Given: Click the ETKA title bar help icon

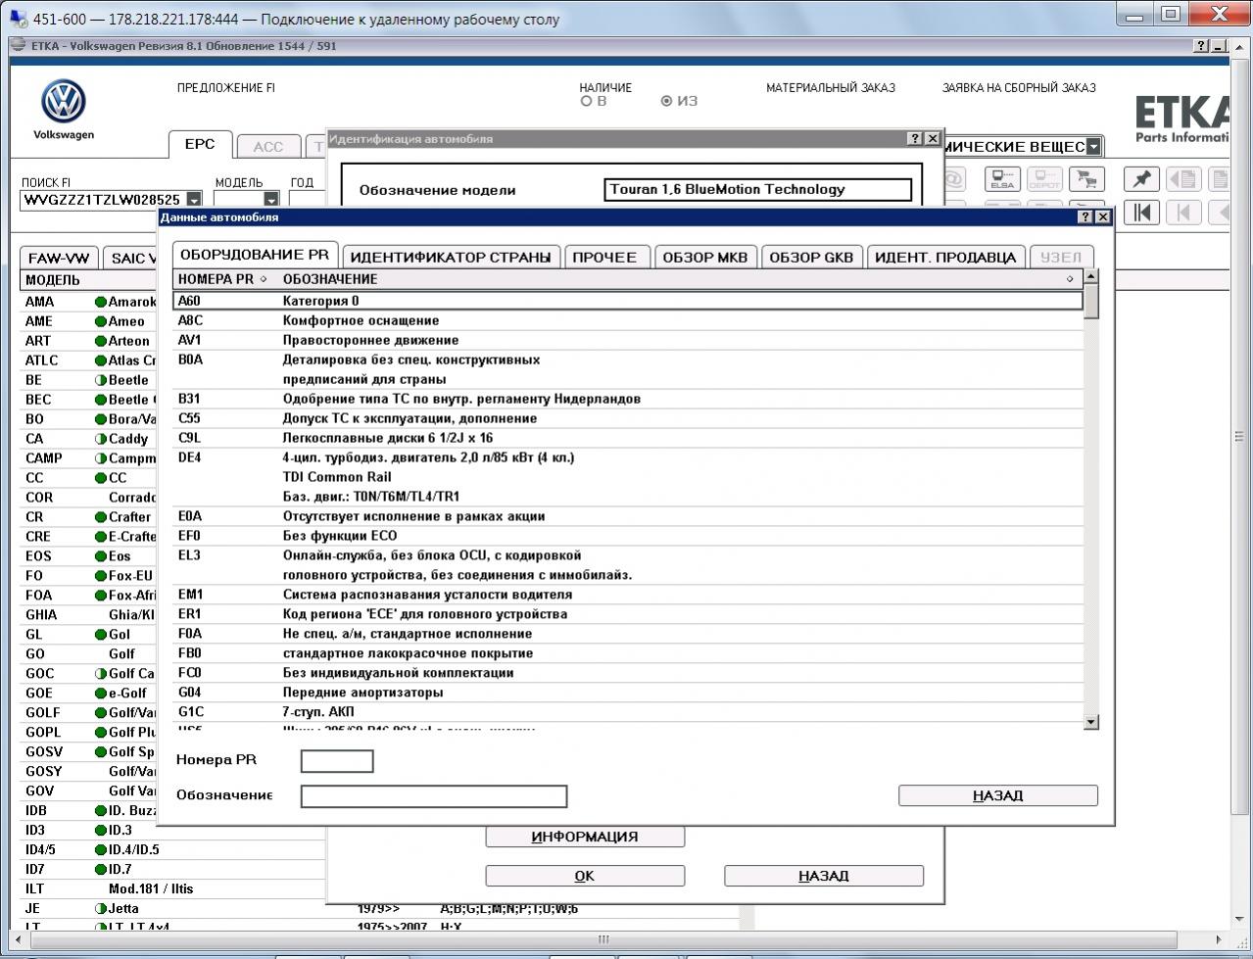Looking at the screenshot, I should pos(1201,46).
